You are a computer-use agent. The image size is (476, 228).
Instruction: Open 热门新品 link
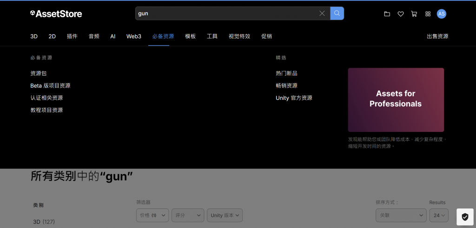click(286, 73)
